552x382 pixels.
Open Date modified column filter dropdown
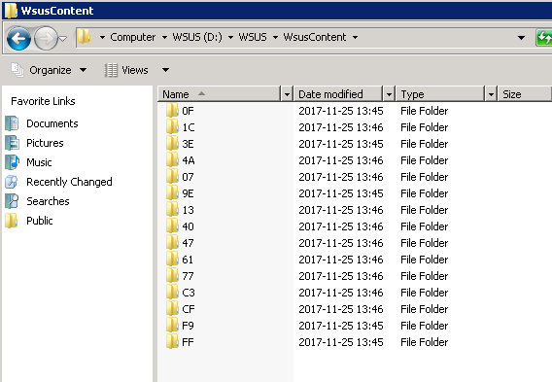(389, 94)
